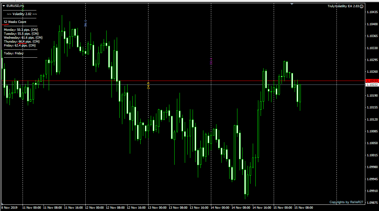Click the '11 Nov 16:00' time label

click(74, 208)
